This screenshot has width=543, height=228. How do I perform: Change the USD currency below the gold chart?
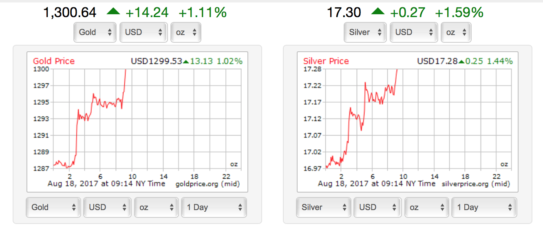click(107, 207)
